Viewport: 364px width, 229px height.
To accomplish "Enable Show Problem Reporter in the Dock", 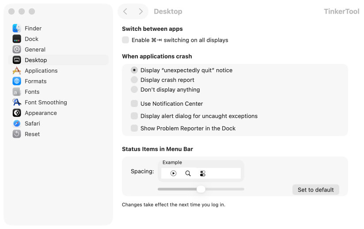I will [x=134, y=128].
